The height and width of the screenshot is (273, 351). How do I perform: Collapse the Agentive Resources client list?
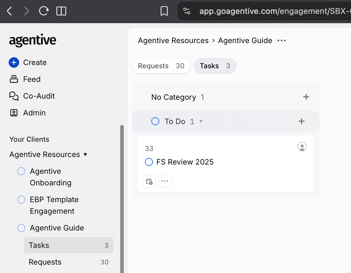(x=85, y=154)
